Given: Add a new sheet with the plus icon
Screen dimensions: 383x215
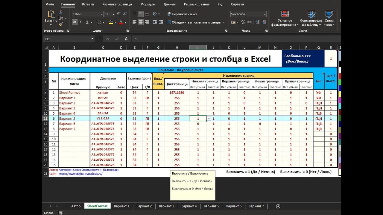Looking at the screenshot, I should coord(278,206).
